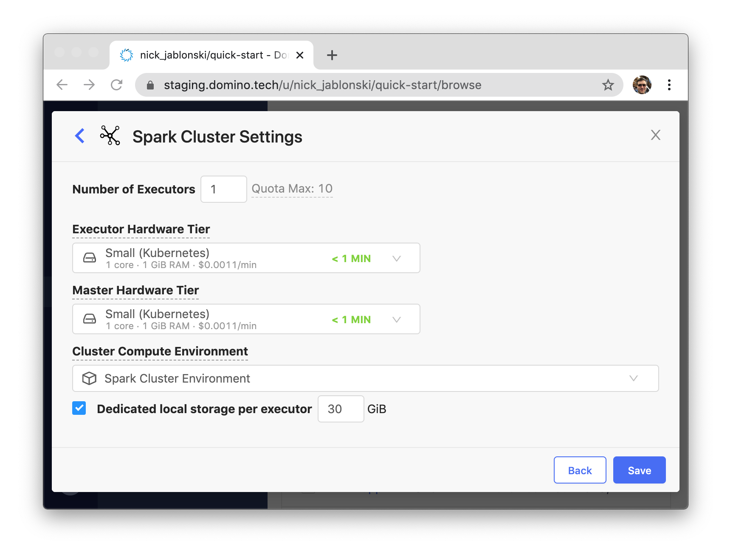Click the Master tier hard drive icon
Screen dimensions: 733x548
(89, 319)
